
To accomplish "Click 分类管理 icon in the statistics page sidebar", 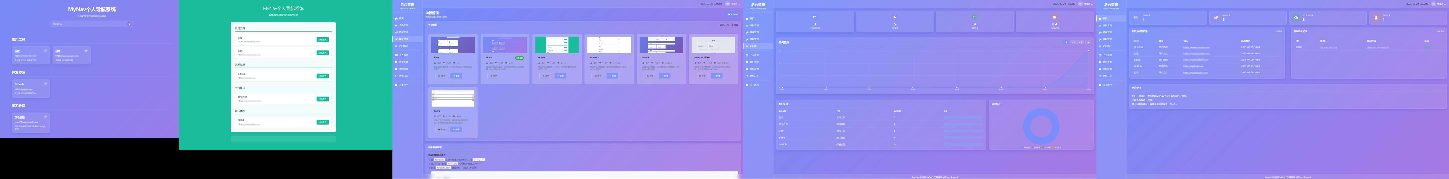I will 747,25.
